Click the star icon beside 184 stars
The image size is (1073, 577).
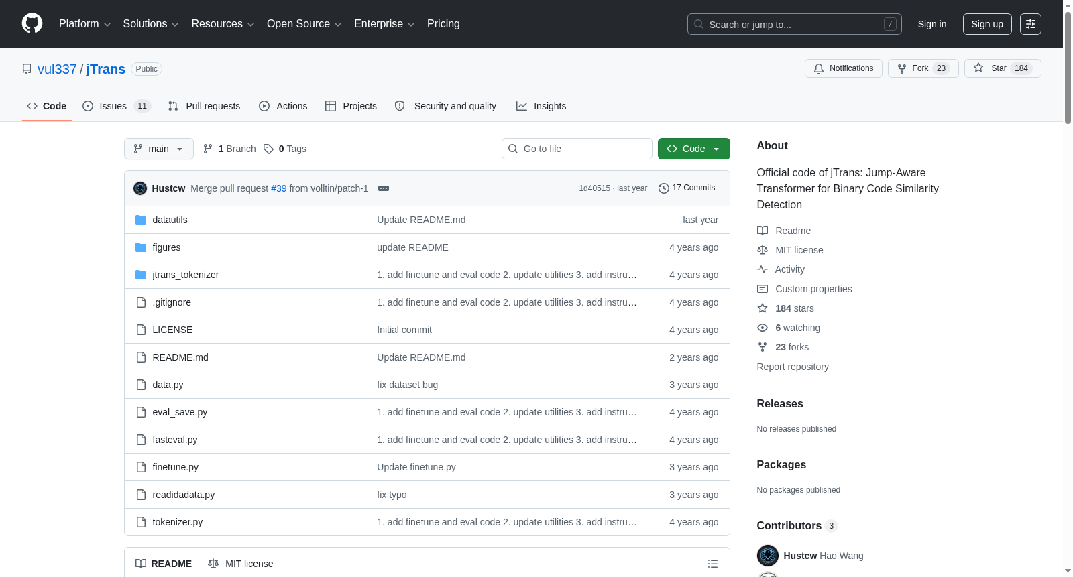pyautogui.click(x=763, y=308)
